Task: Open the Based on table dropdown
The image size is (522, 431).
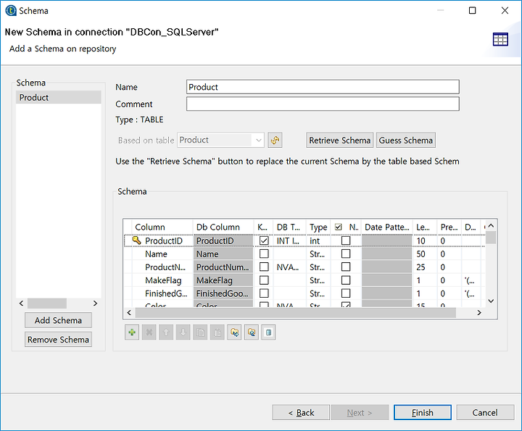Action: pos(258,140)
